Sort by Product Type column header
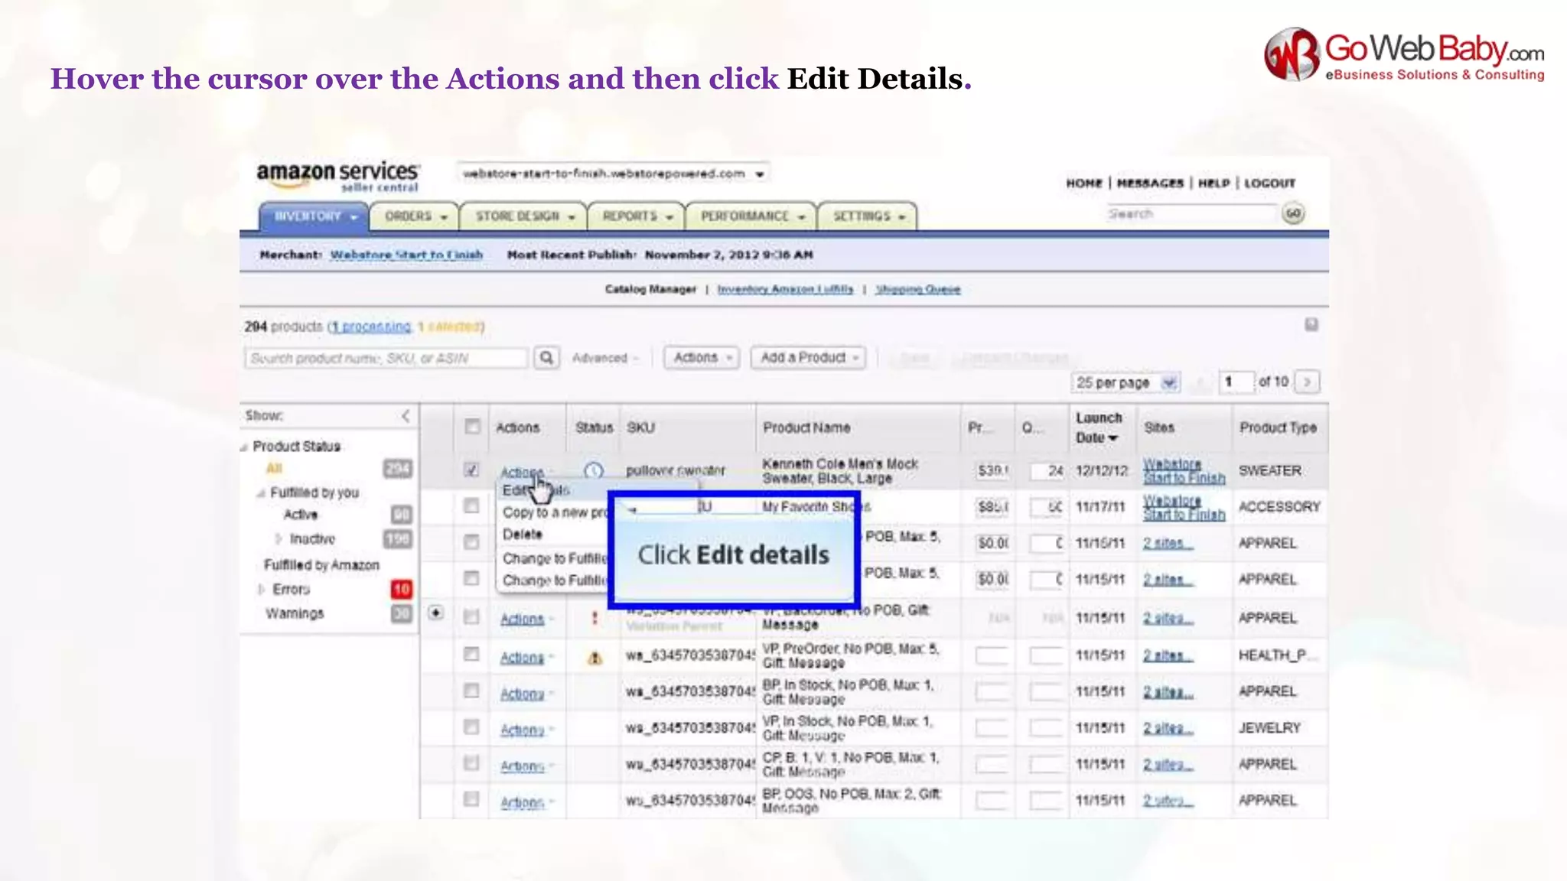The width and height of the screenshot is (1567, 881). [x=1278, y=427]
